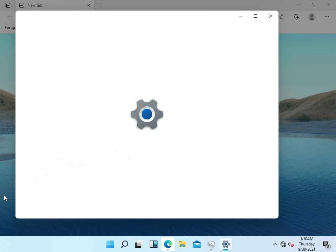The image size is (336, 252).
Task: Open Edge tab actions menu icon
Action: coord(8,5)
